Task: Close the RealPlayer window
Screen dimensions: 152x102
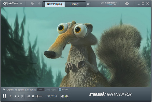Action: point(148,4)
